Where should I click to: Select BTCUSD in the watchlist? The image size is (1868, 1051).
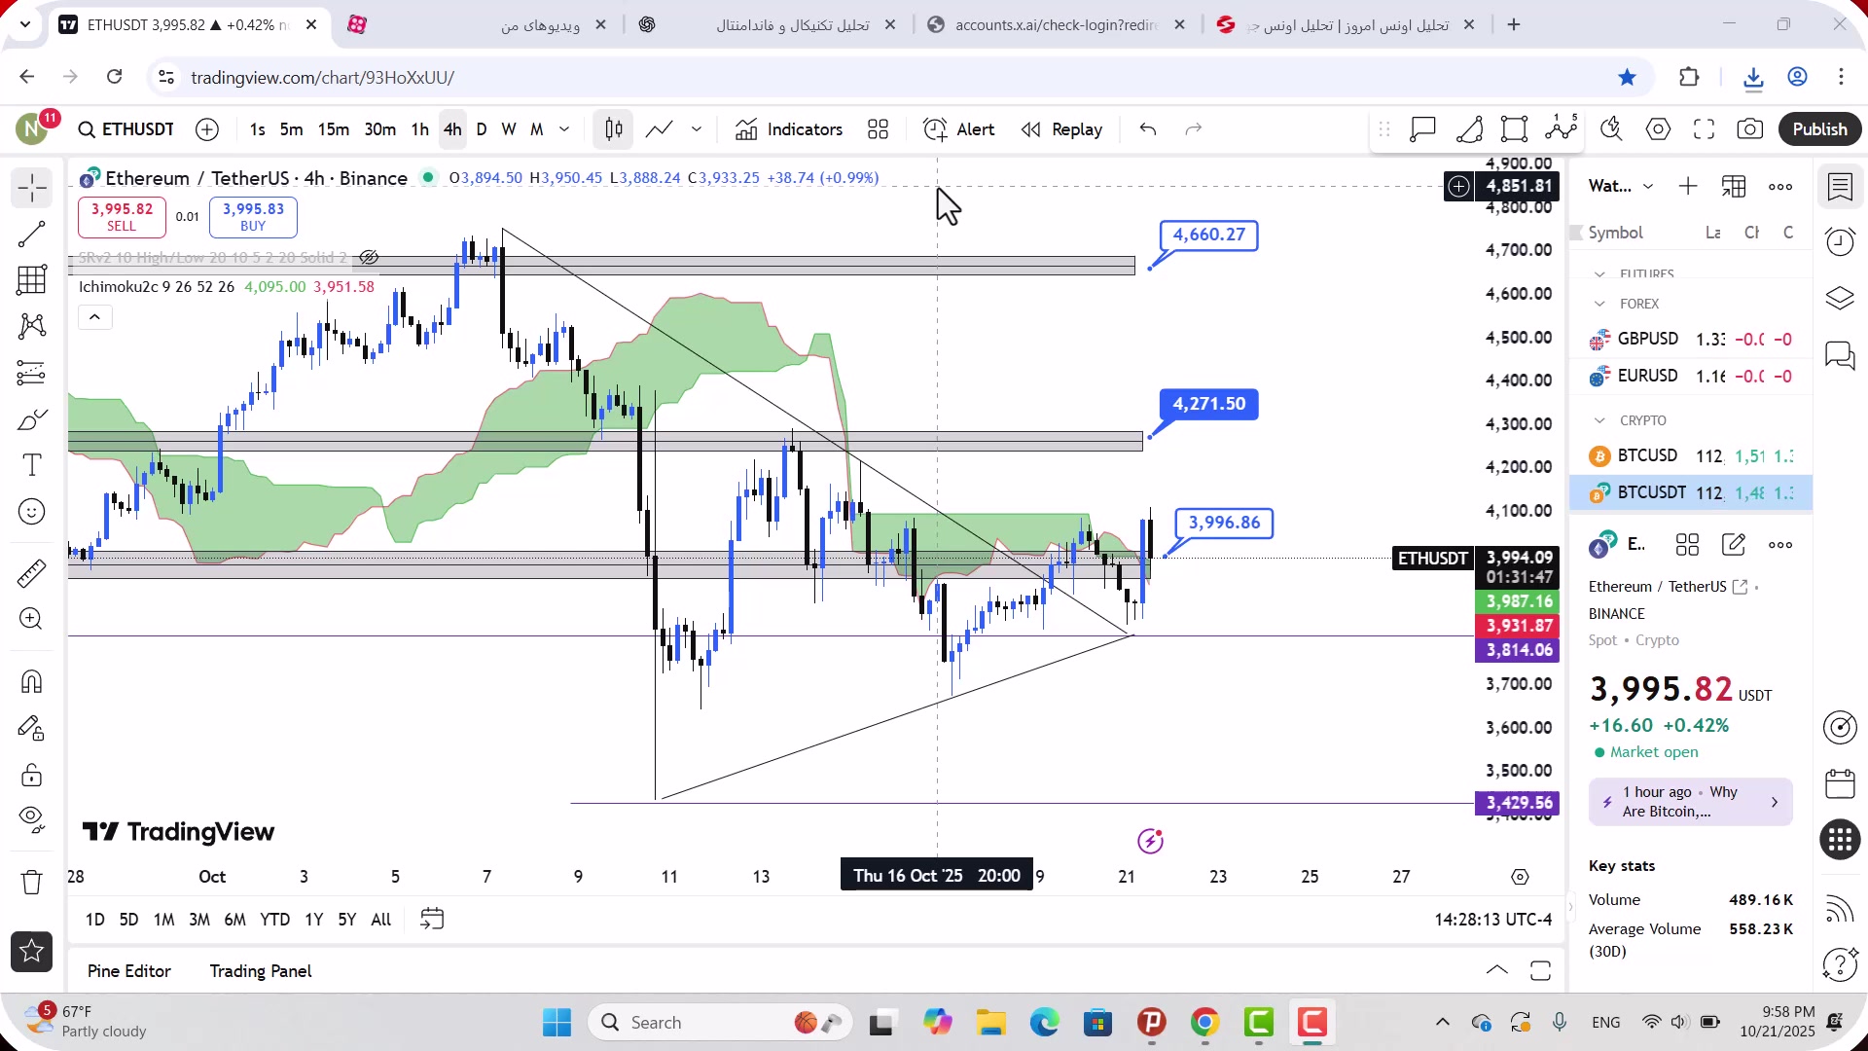coord(1690,455)
